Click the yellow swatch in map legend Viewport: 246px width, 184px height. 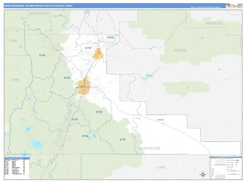click(x=220, y=159)
